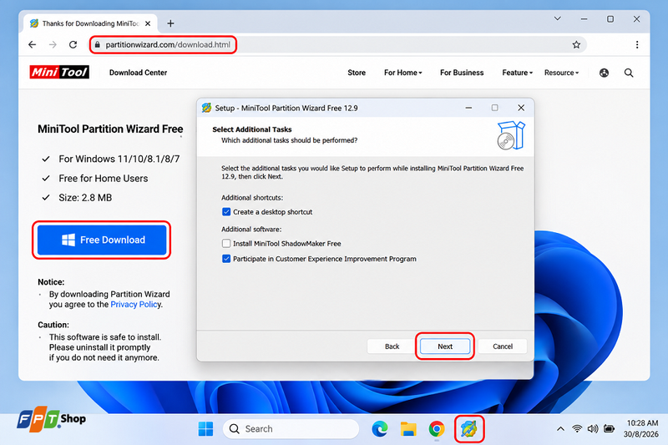668x445 pixels.
Task: Expand the Resource dropdown menu
Action: point(561,73)
